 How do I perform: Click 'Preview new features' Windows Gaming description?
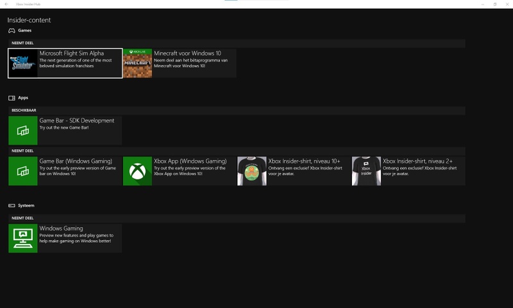[x=76, y=238]
